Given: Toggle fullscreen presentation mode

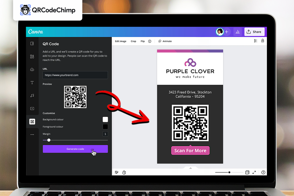Looking at the screenshot, I should [x=254, y=172].
